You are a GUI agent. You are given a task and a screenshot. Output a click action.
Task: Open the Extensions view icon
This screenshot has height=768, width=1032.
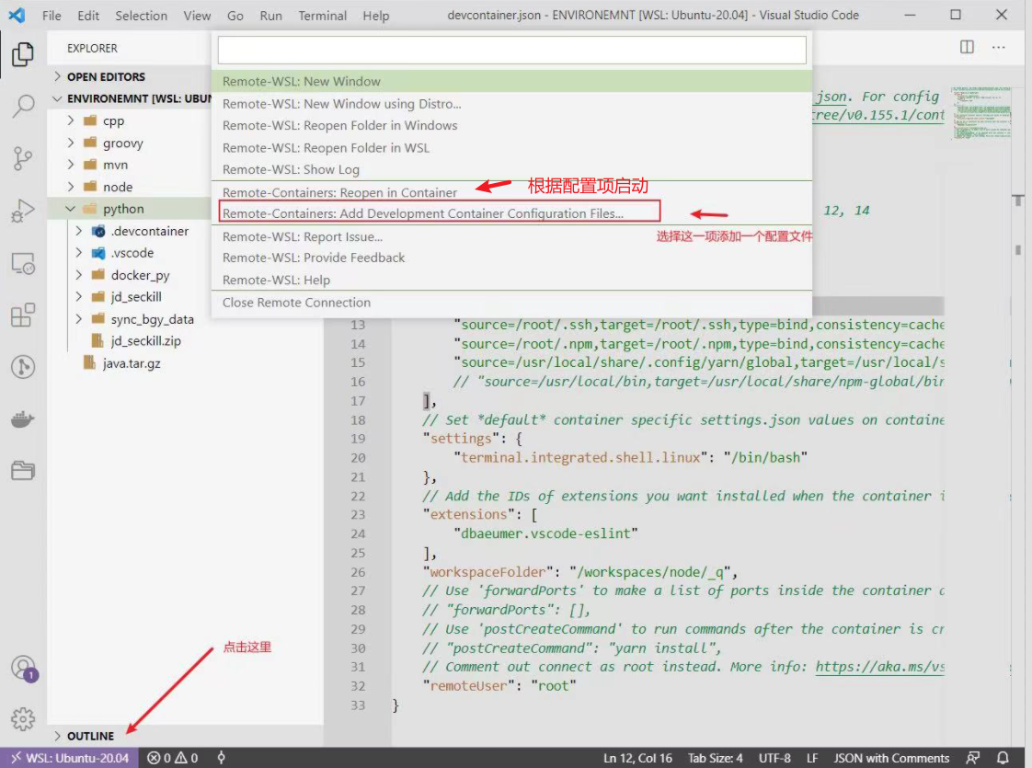point(23,315)
